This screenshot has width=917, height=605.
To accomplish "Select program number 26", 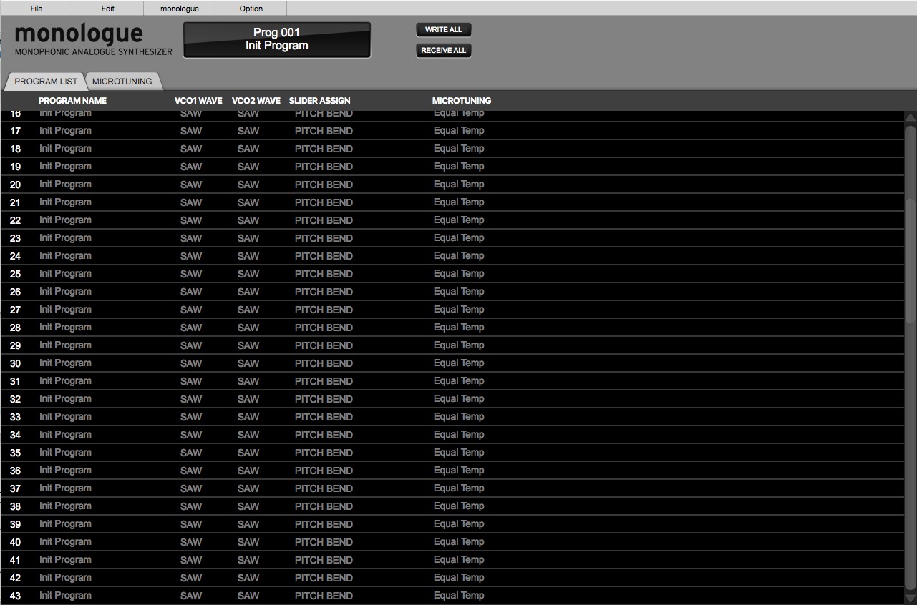I will click(x=15, y=292).
